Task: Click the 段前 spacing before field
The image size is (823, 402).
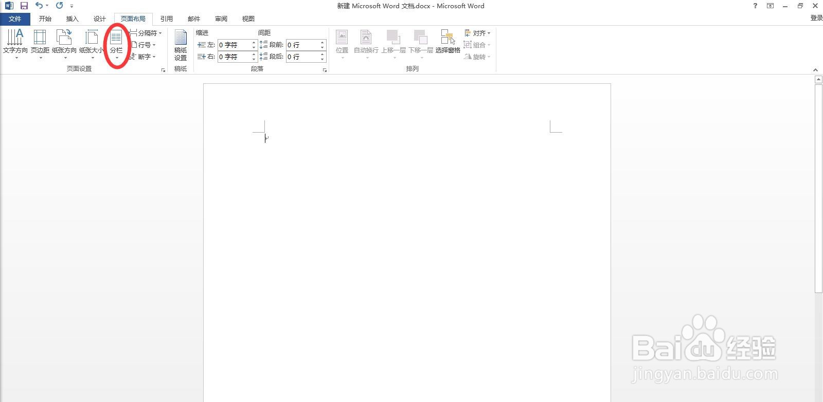Action: (302, 45)
